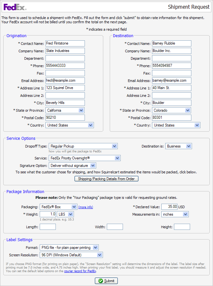Open the 'Measurements in' inches dropdown
The image size is (213, 286).
coord(175,214)
